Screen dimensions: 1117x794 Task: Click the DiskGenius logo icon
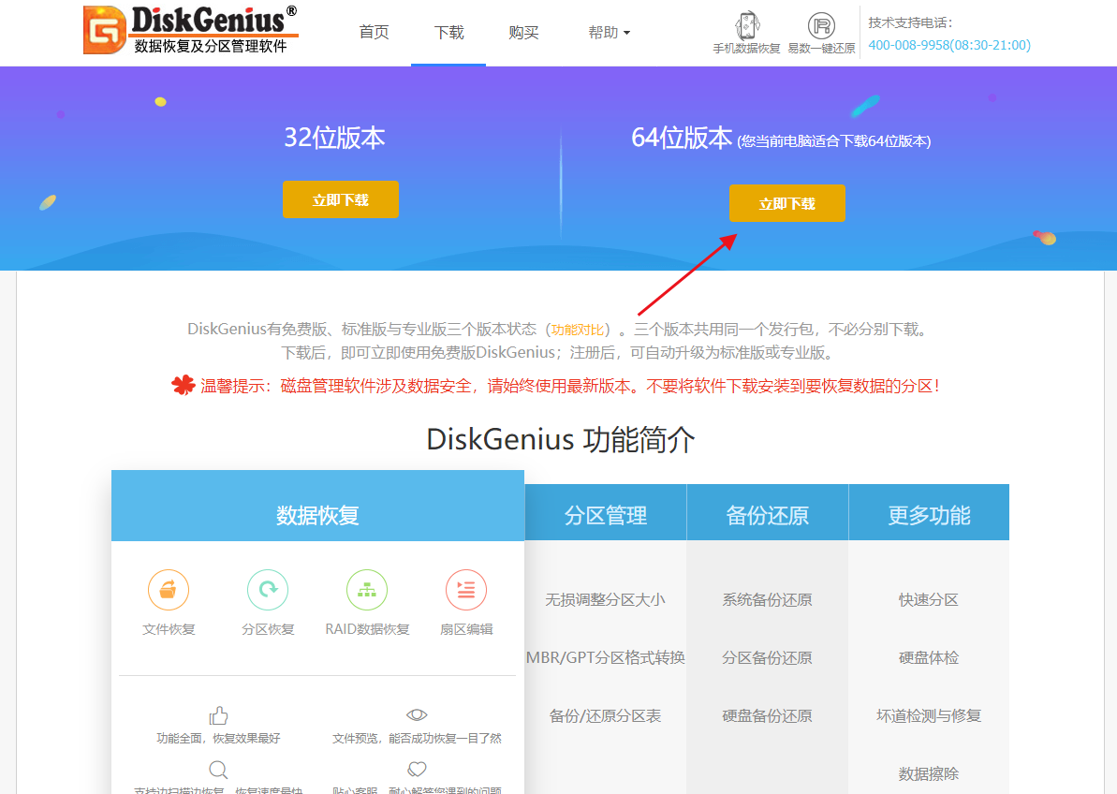coord(103,30)
